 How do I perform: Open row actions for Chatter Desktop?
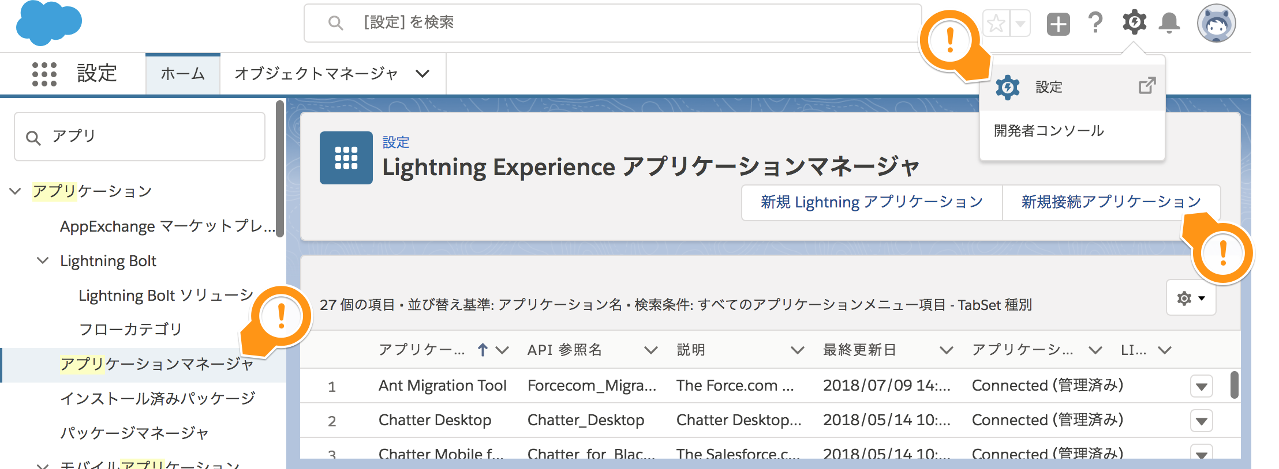[1202, 421]
